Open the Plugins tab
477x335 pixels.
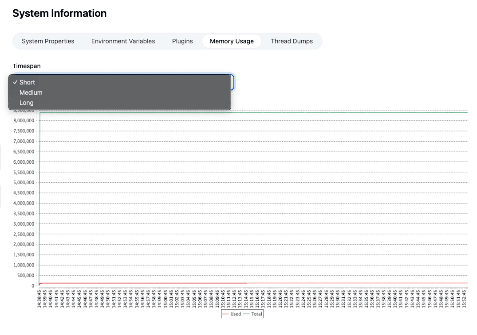[182, 41]
